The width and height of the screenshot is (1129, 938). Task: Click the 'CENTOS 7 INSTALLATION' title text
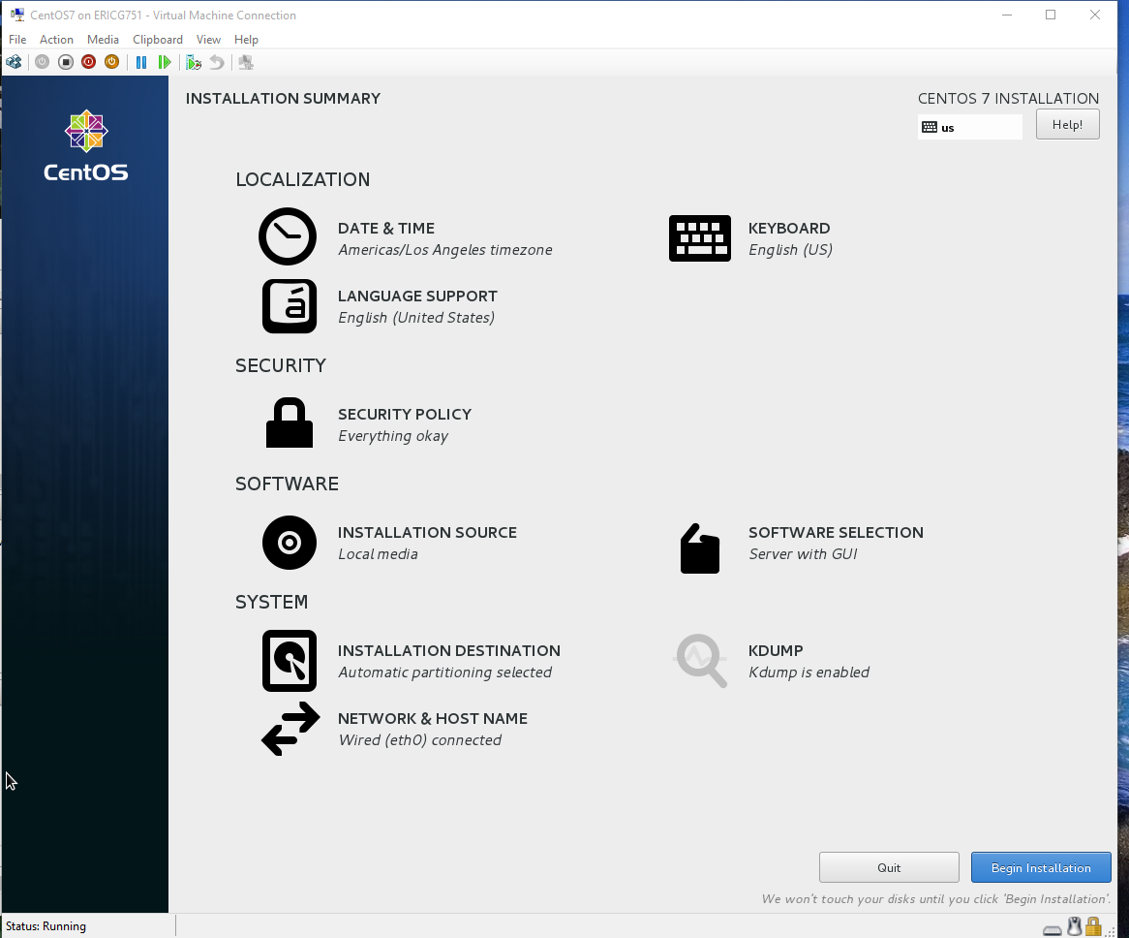1008,99
